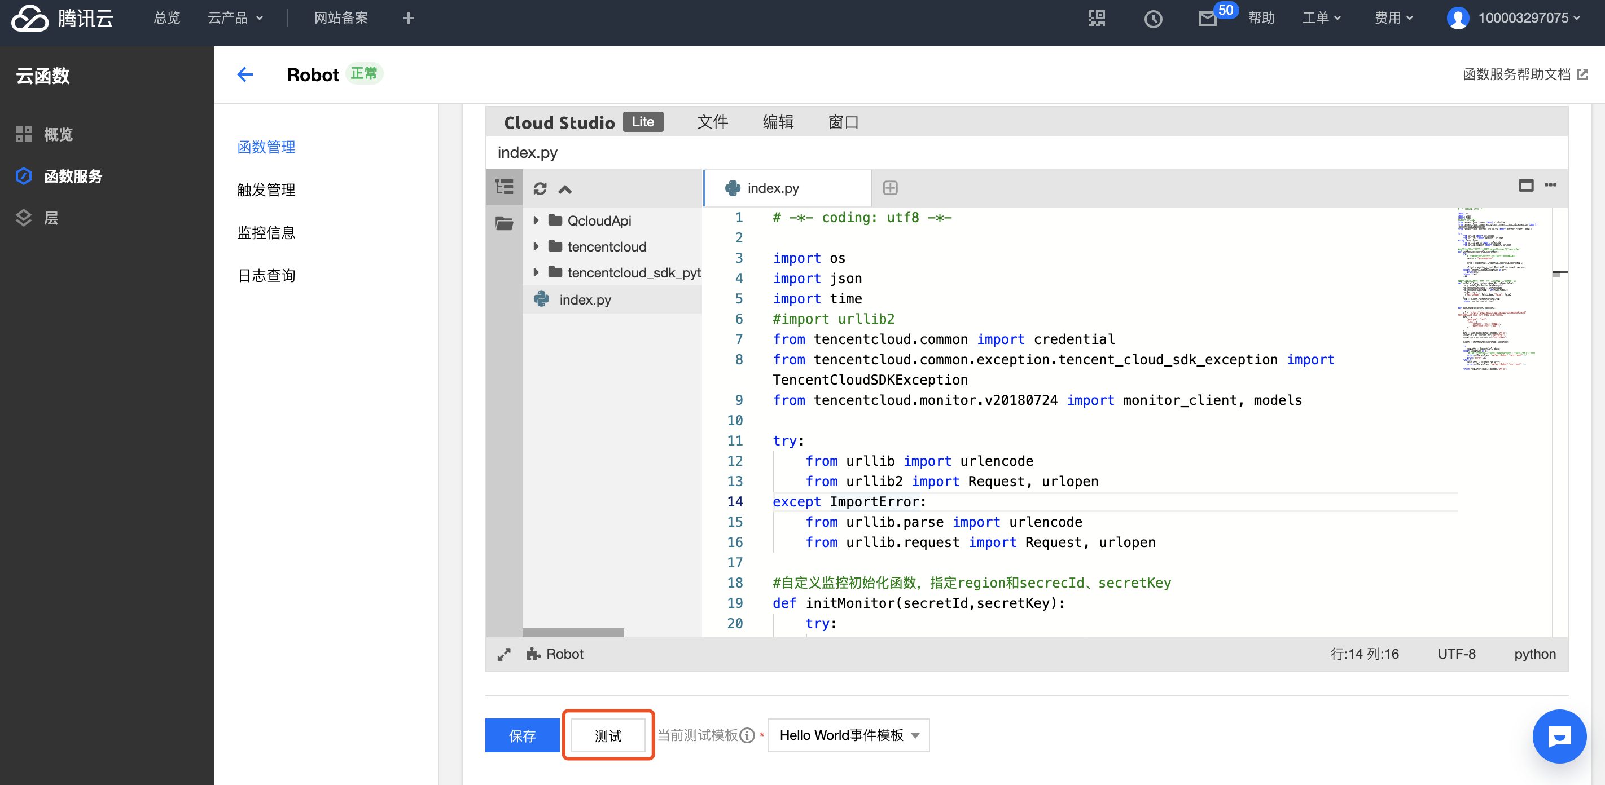Add a new editor tab with the plus icon
This screenshot has width=1605, height=785.
tap(890, 188)
